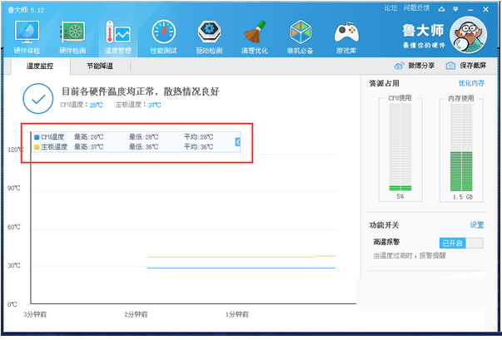The height and width of the screenshot is (340, 502).
Task: Click 优化内存 optimize memory link
Action: pyautogui.click(x=471, y=83)
